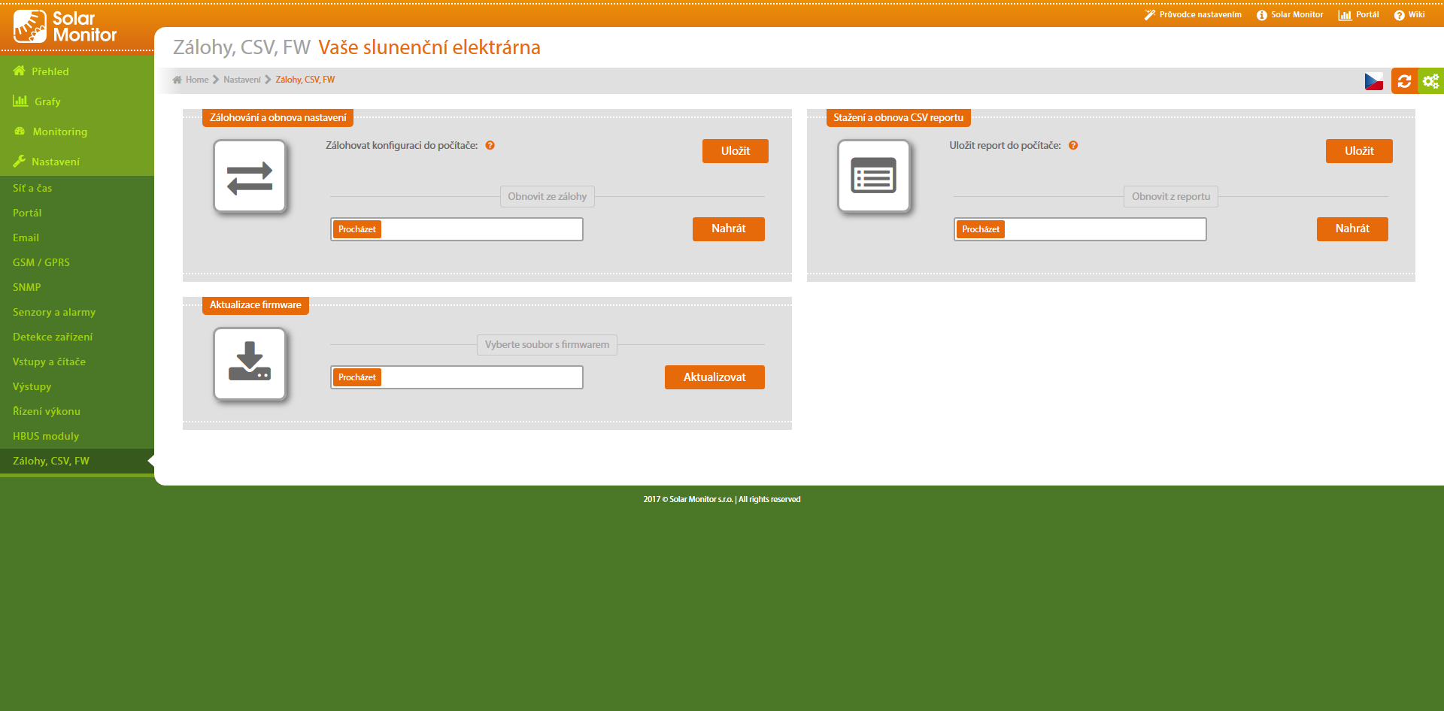Viewport: 1444px width, 711px height.
Task: Open the Wiki link in top bar
Action: 1409,15
